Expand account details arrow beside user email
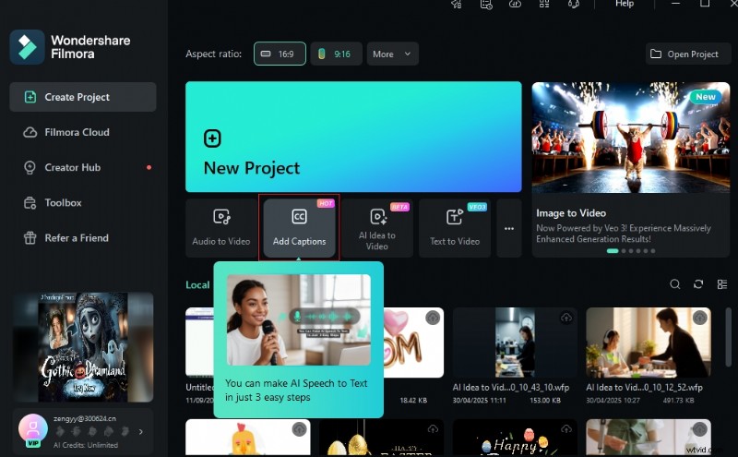738x457 pixels. [x=141, y=431]
